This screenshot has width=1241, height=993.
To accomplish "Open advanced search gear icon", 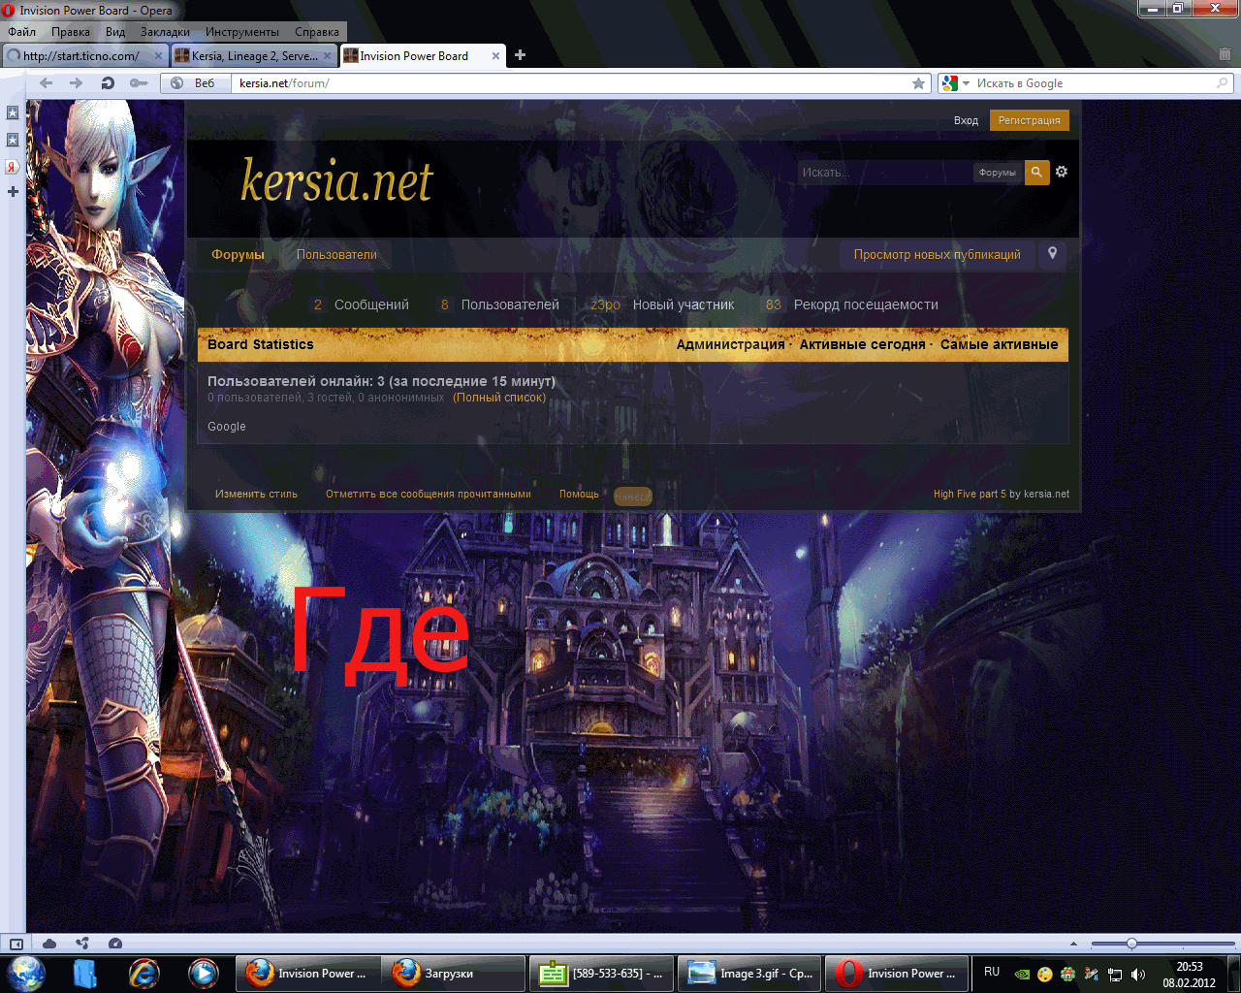I will pyautogui.click(x=1062, y=172).
